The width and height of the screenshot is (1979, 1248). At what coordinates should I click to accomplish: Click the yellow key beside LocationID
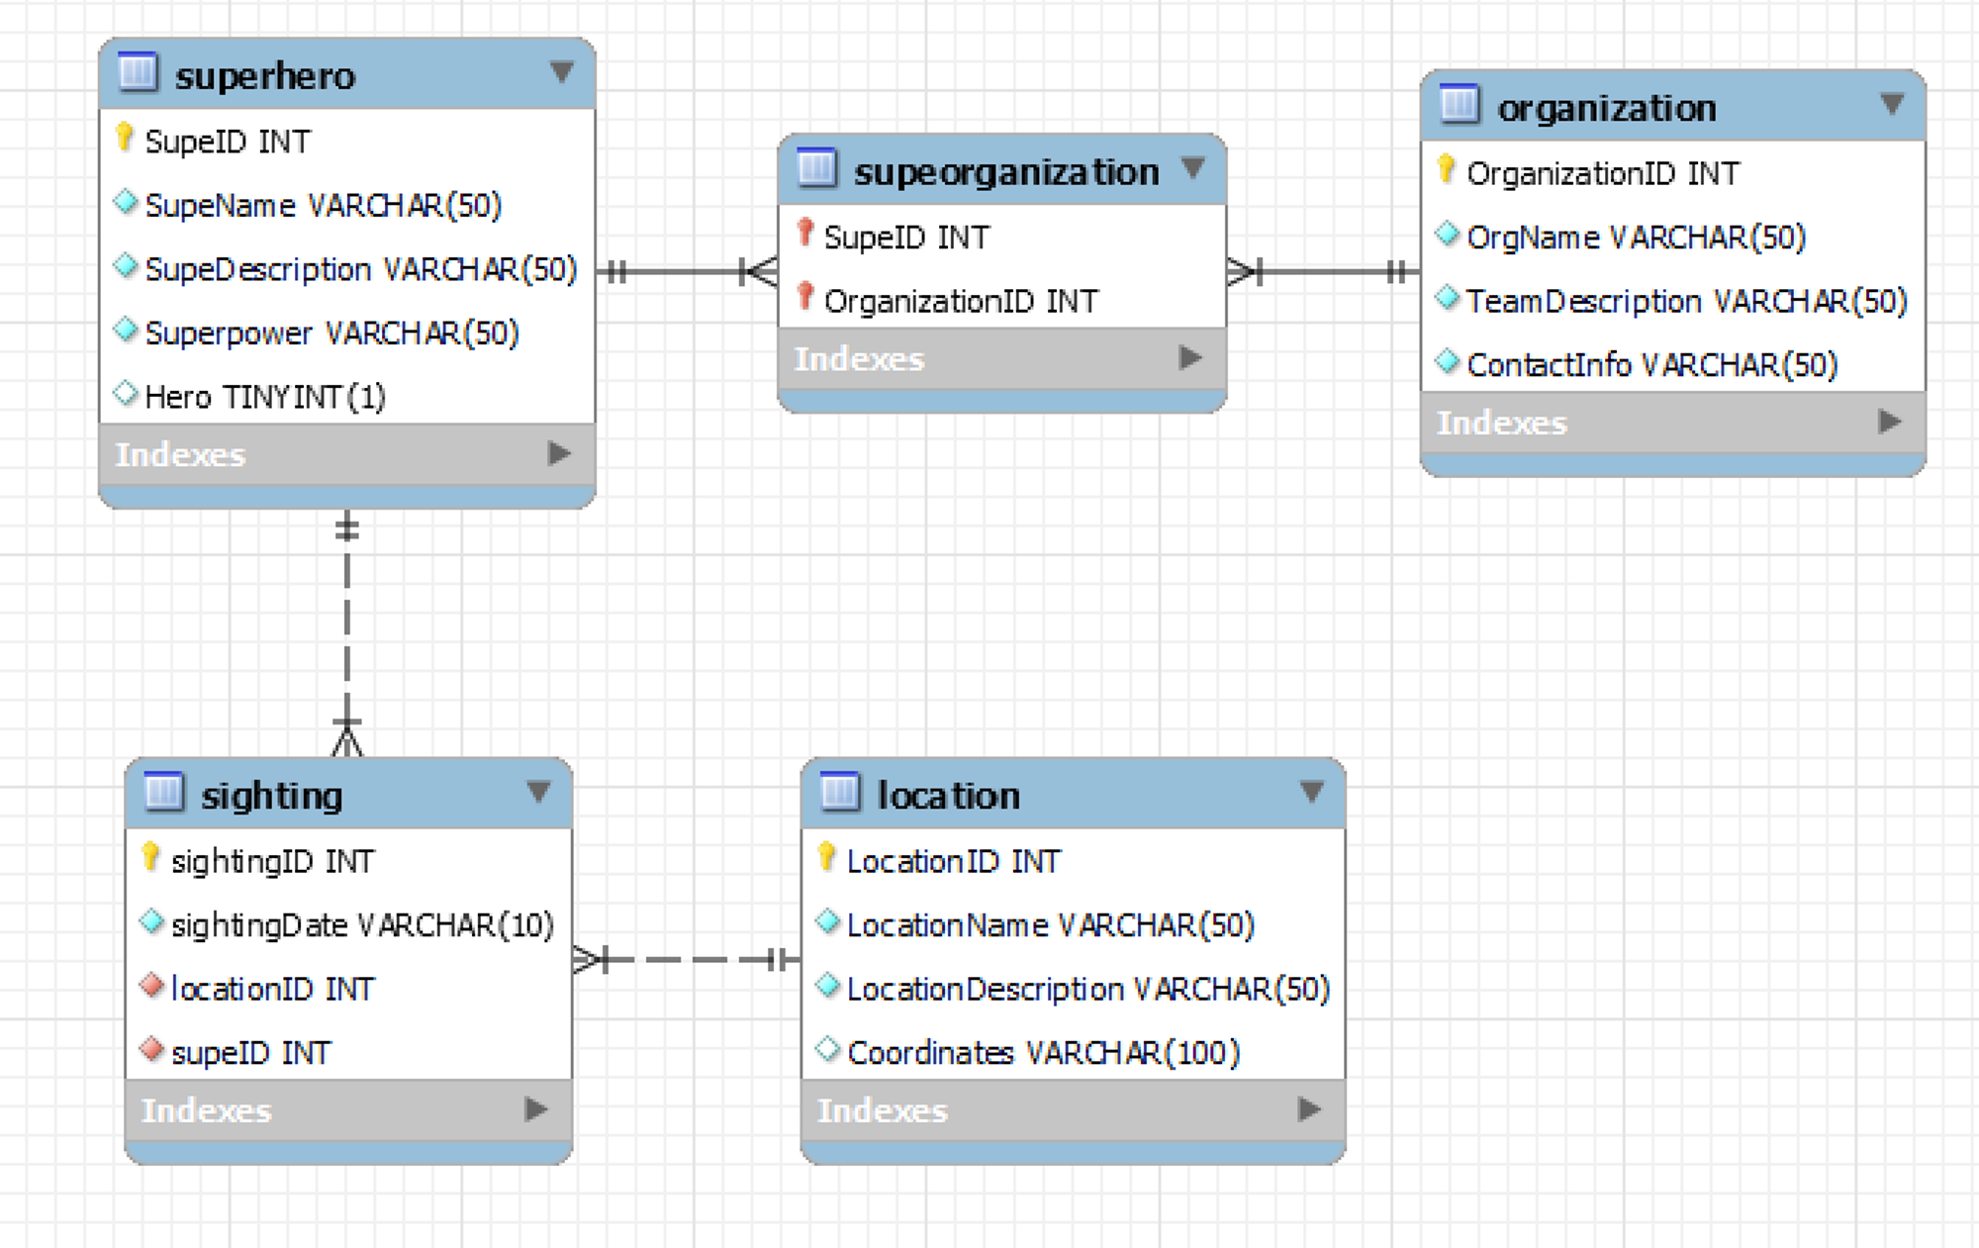pos(827,857)
